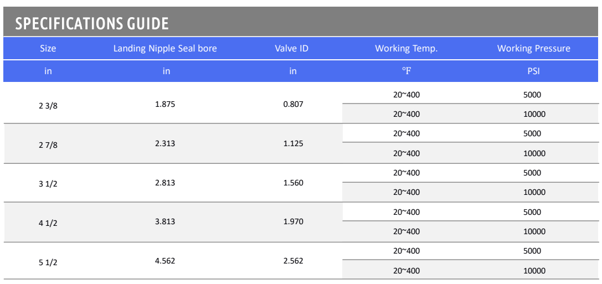
Task: Select the Size column header
Action: [x=48, y=48]
